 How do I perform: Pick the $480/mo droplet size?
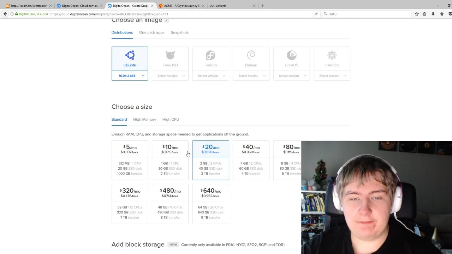(x=170, y=204)
